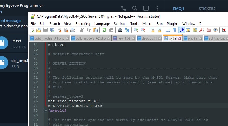Start macro recording with red dot
Screen dimensions: 228x126
[224, 30]
